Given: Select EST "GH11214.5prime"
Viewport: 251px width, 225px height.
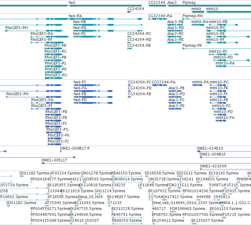Looking at the screenshot, I should point(110,191).
